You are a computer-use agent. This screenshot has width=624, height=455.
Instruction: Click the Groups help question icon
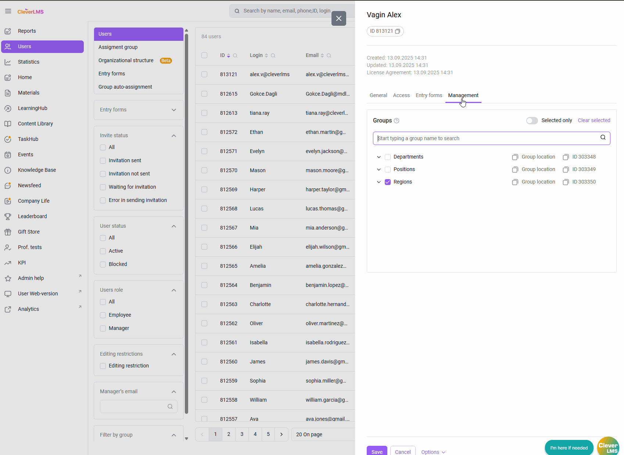pyautogui.click(x=397, y=121)
